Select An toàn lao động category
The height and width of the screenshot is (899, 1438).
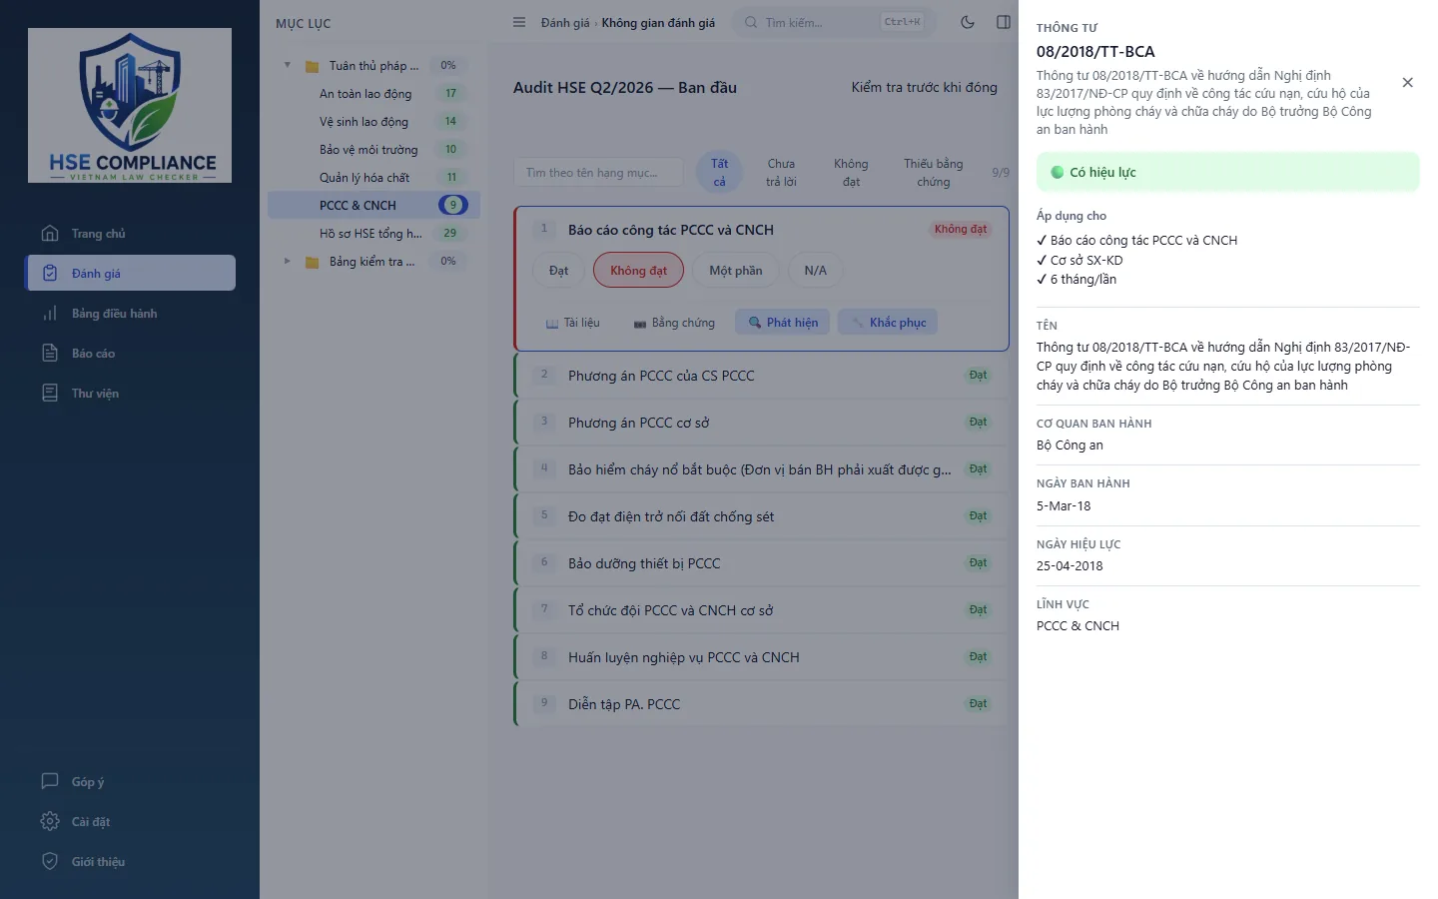click(x=373, y=93)
